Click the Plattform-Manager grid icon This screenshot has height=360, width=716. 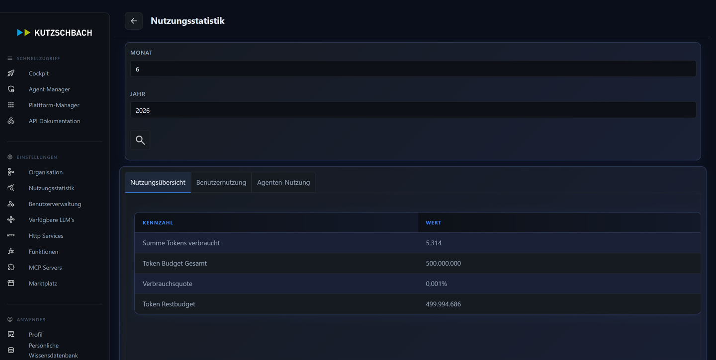pos(11,105)
